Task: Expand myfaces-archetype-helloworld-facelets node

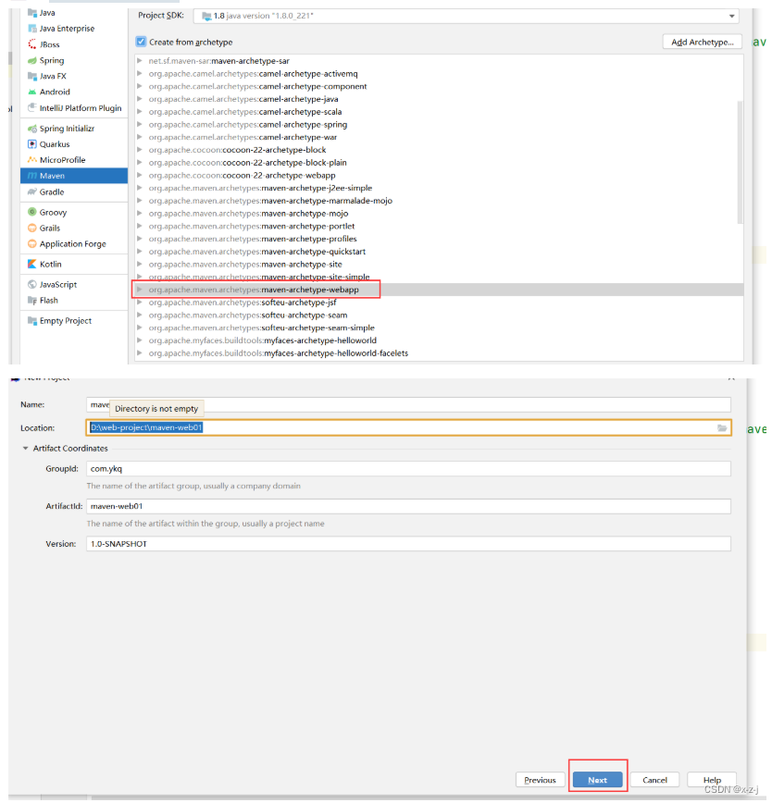Action: coord(140,352)
